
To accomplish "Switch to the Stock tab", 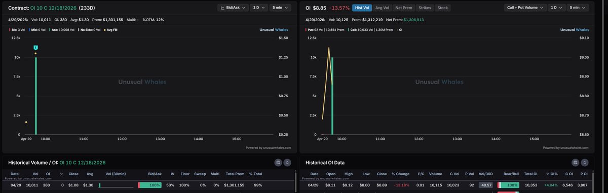I will click(443, 8).
